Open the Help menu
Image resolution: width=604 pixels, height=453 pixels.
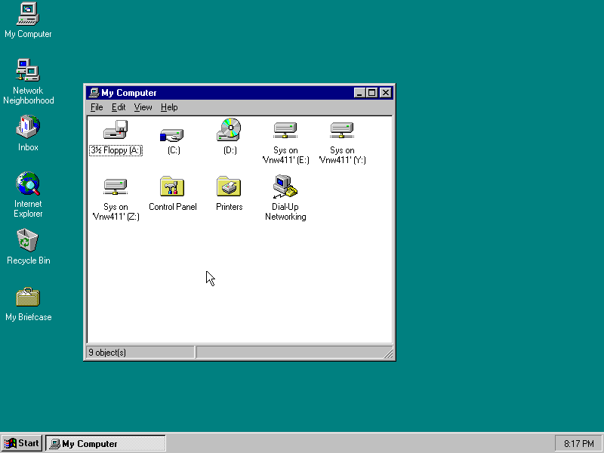tap(169, 107)
